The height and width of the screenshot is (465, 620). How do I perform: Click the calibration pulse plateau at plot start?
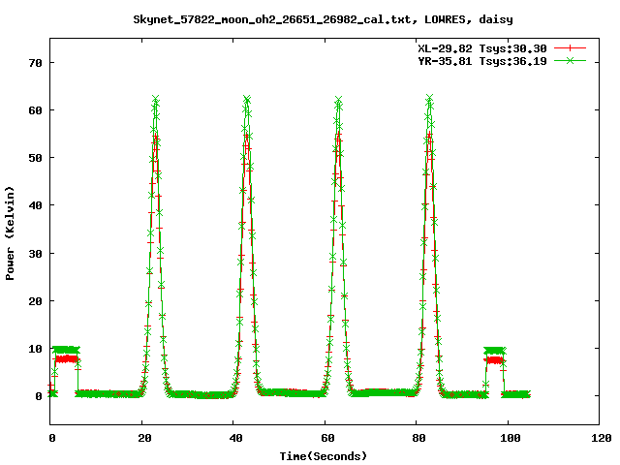point(66,350)
